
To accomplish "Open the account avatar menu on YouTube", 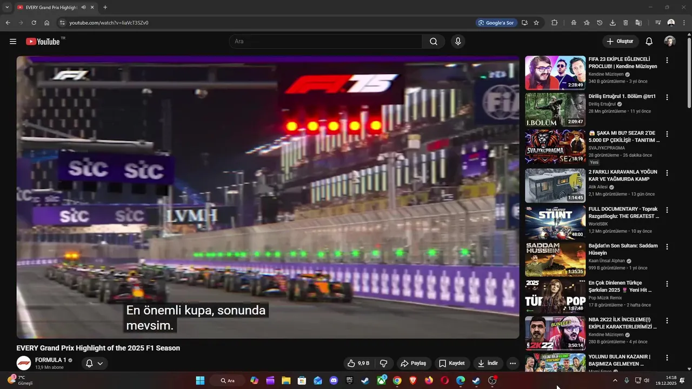I will click(x=670, y=42).
